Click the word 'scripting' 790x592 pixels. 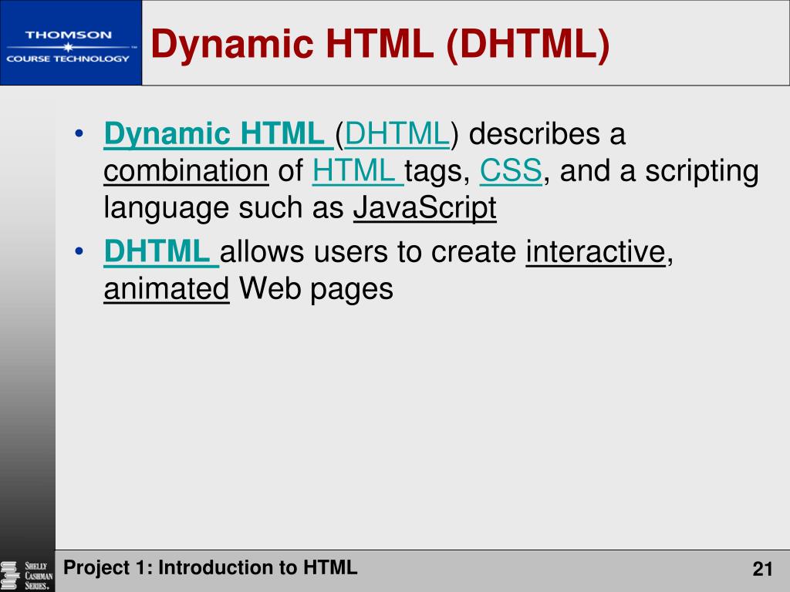click(x=702, y=172)
